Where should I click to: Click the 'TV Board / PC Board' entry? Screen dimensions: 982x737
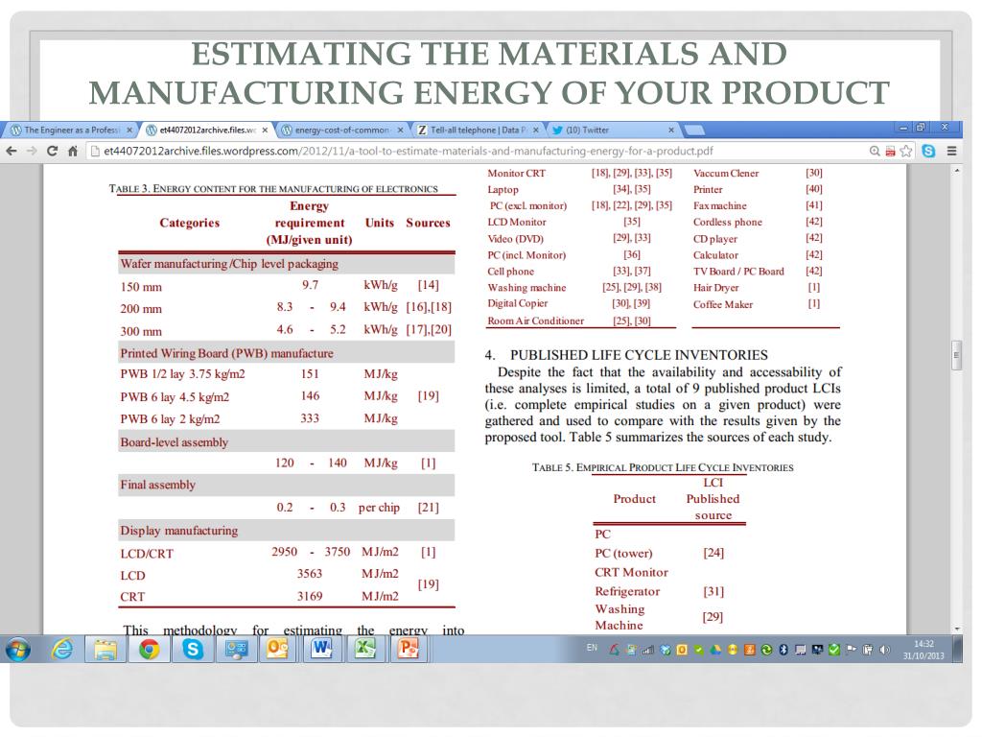(x=738, y=272)
